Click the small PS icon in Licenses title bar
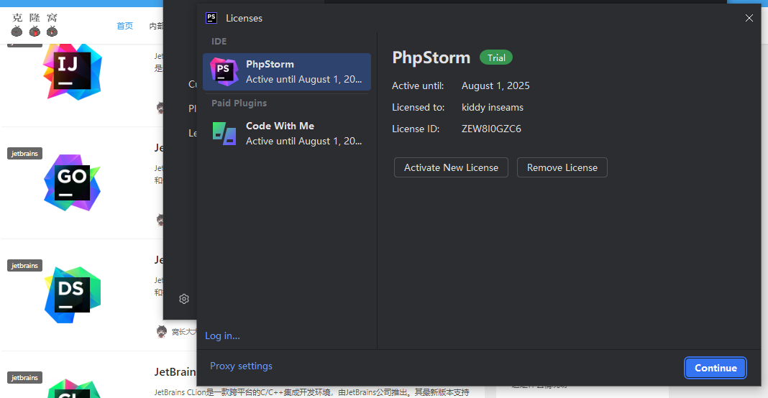The width and height of the screenshot is (768, 398). (x=211, y=18)
